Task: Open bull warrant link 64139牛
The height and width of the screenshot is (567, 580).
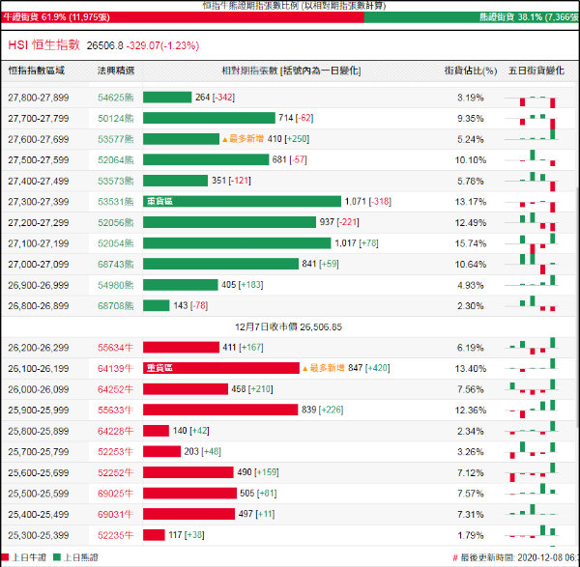Action: [x=115, y=369]
